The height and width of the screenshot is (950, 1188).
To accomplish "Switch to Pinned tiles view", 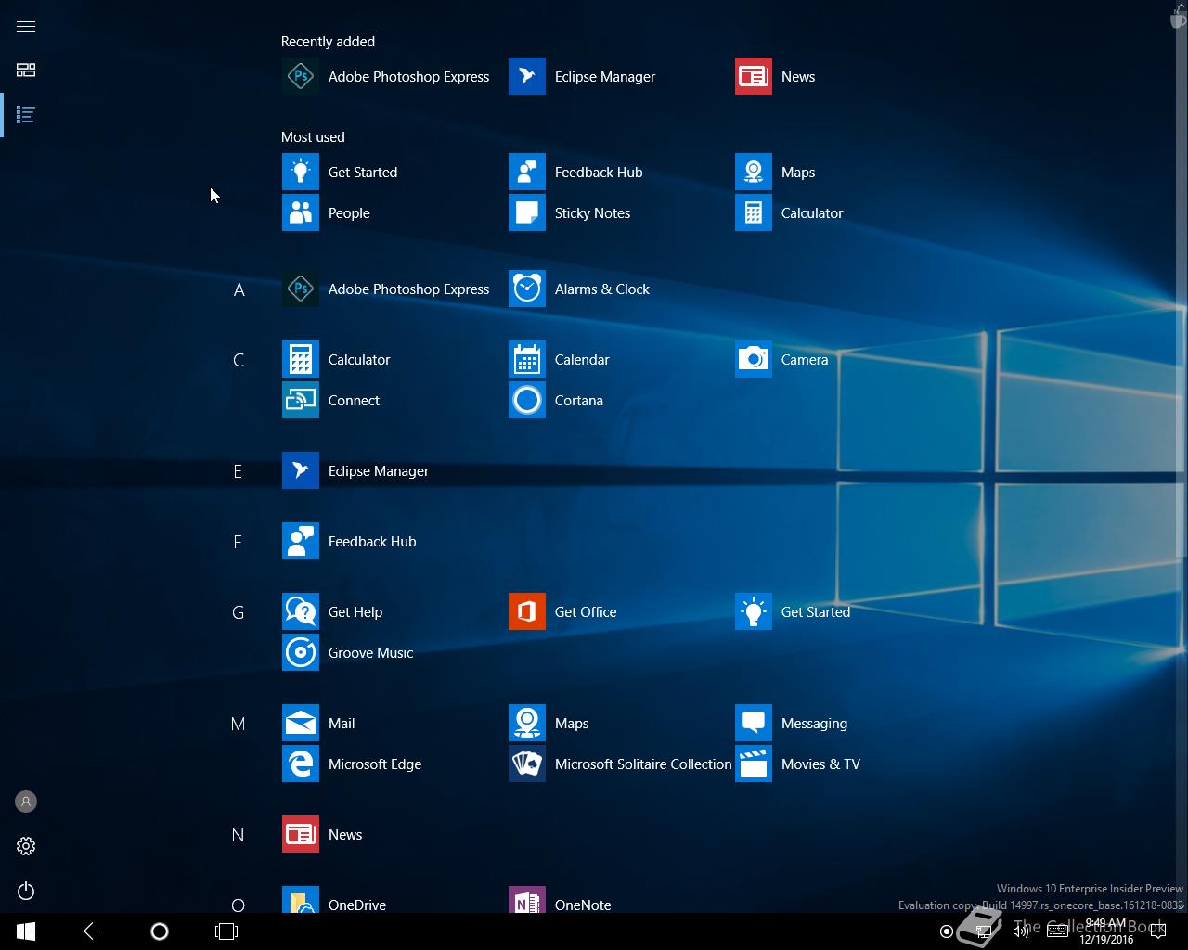I will (x=26, y=71).
